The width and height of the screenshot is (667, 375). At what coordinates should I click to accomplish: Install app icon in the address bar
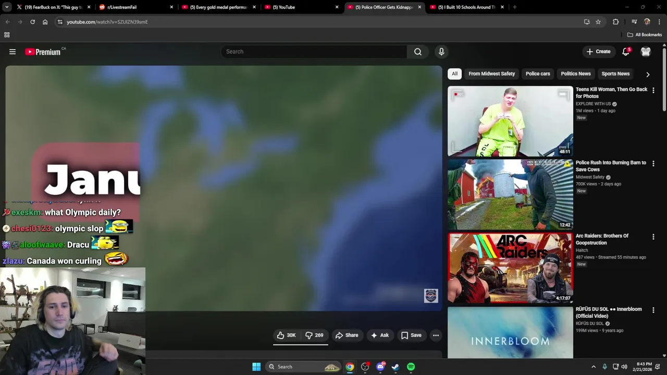tap(587, 22)
